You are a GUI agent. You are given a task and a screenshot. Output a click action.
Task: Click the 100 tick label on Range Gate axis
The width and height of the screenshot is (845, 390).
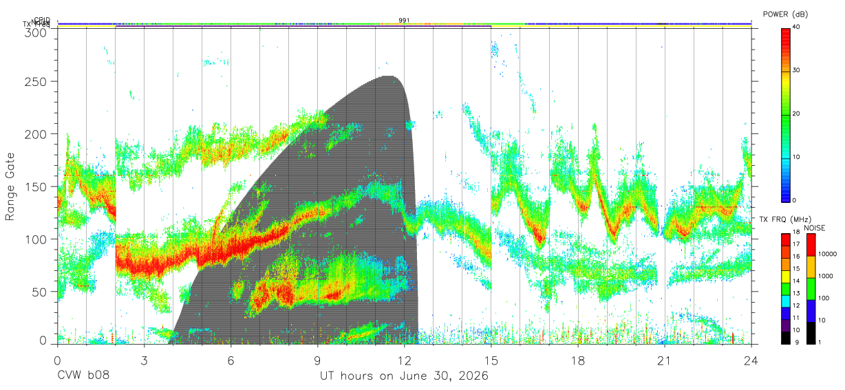[37, 239]
